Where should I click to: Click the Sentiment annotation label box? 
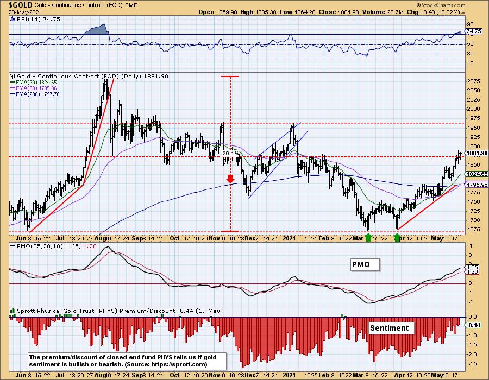tap(391, 328)
